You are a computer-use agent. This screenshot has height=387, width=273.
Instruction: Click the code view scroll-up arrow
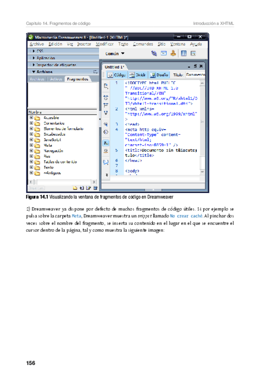point(202,84)
